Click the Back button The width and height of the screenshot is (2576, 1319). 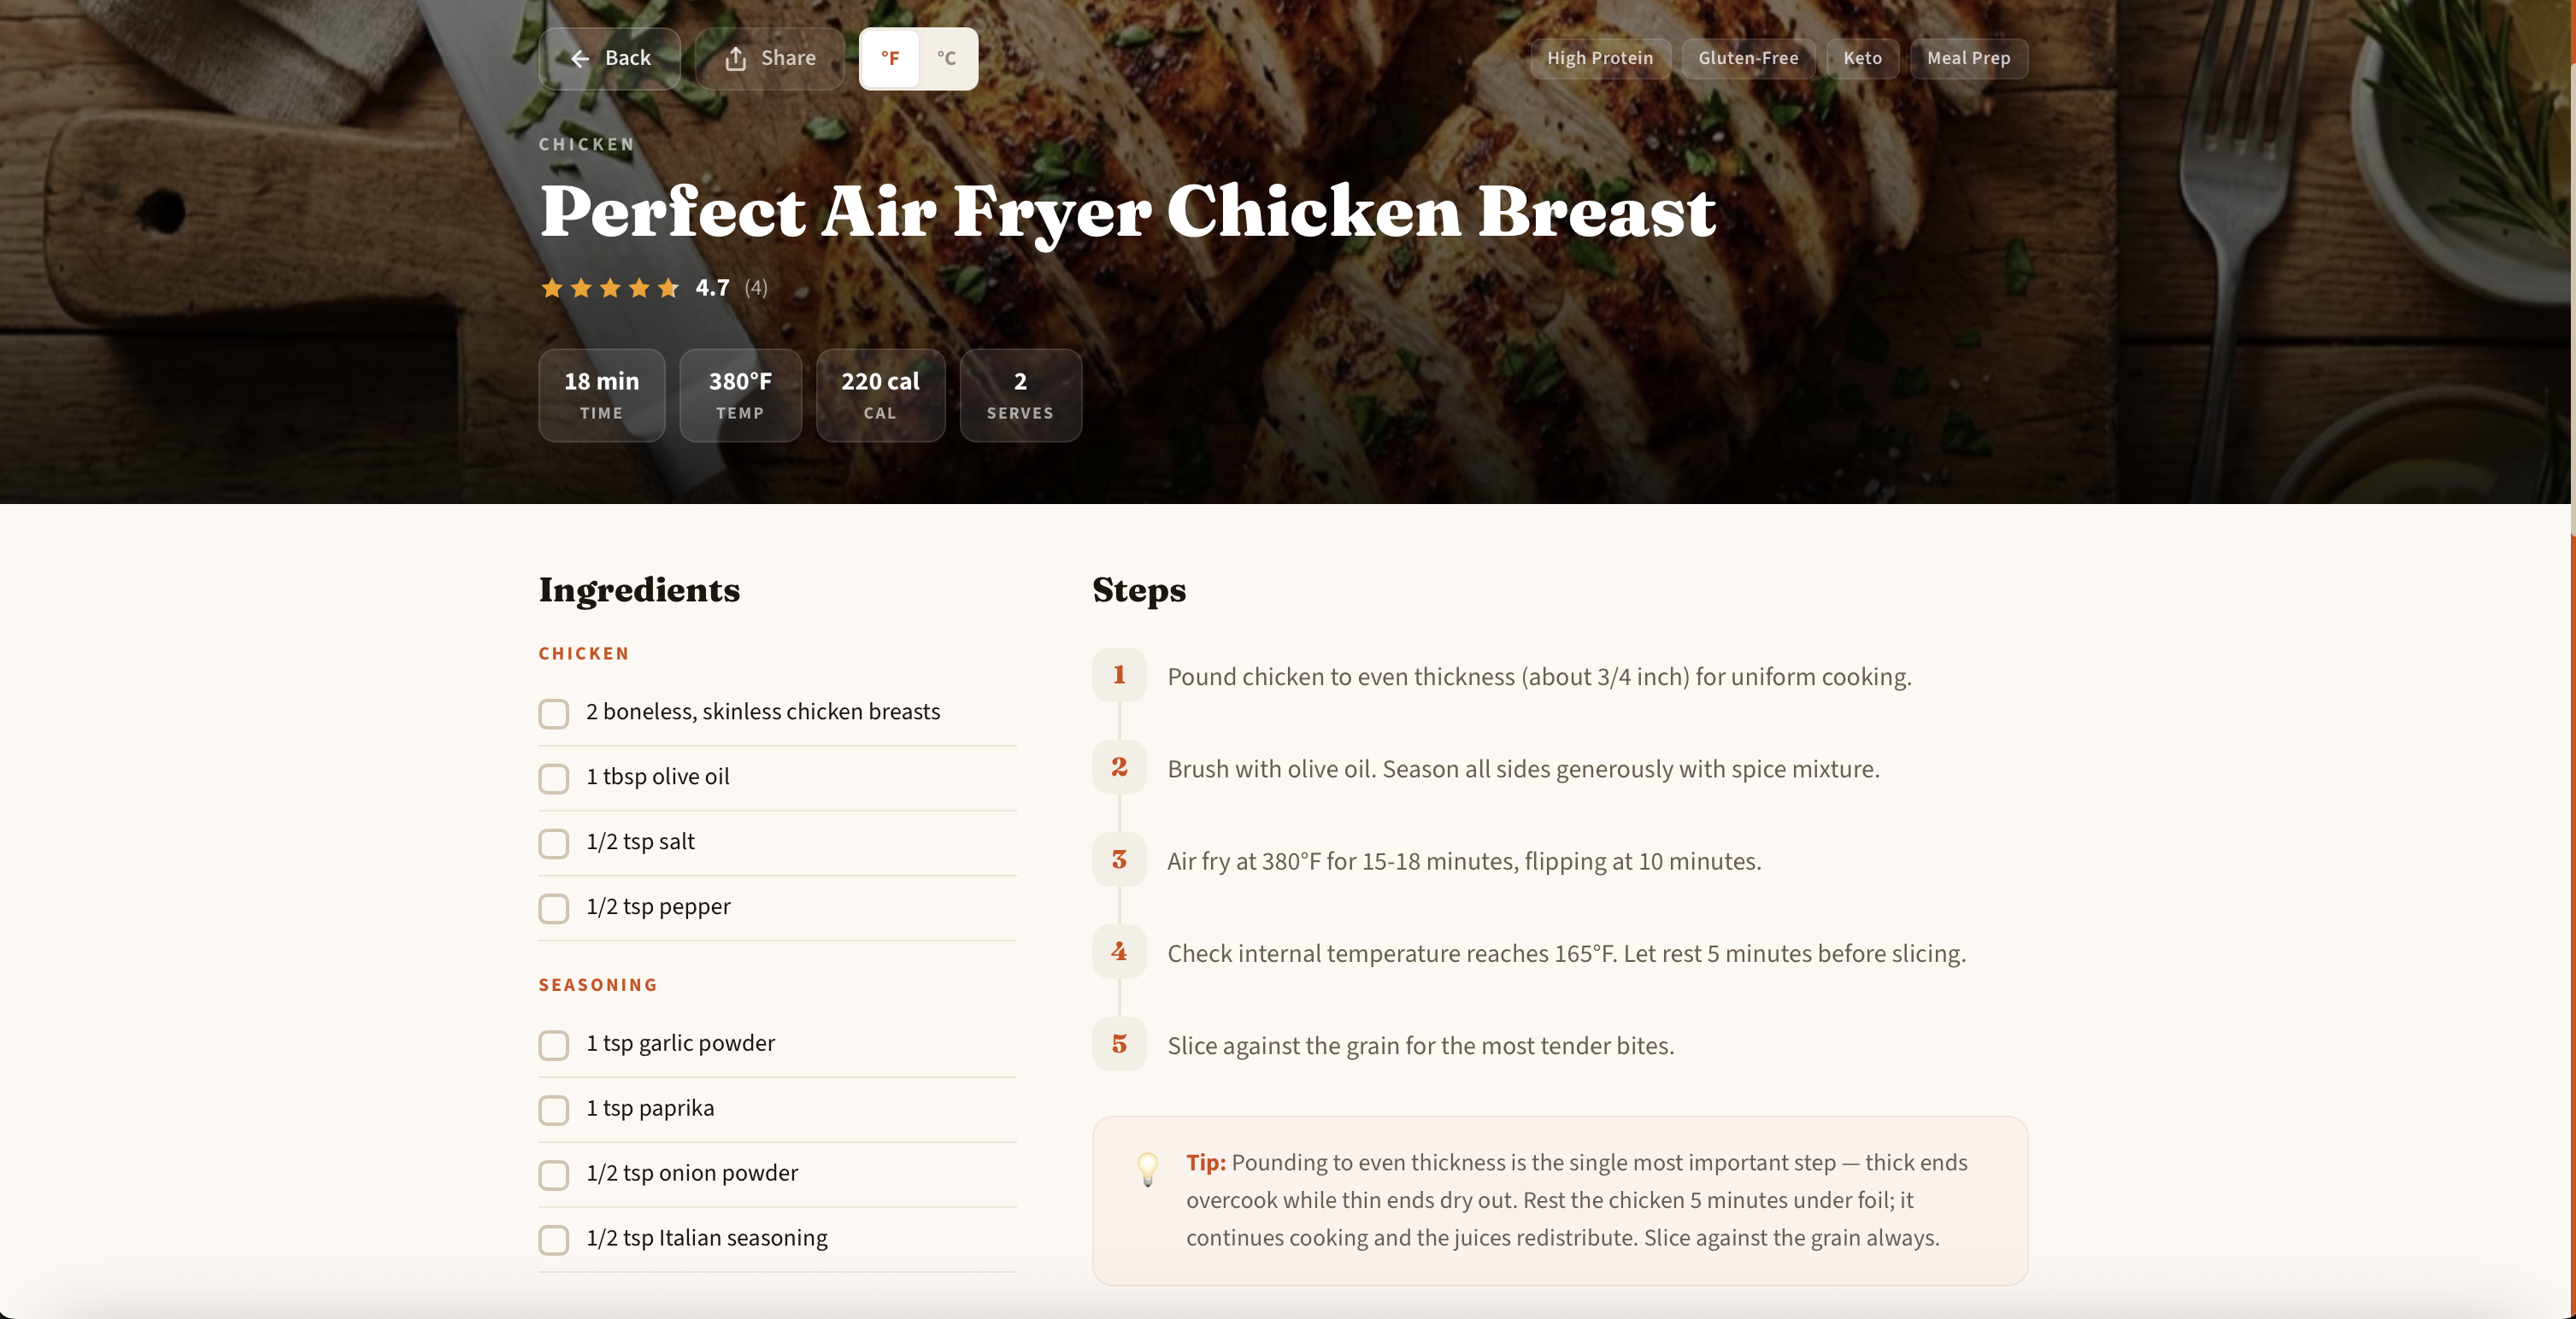(x=610, y=59)
